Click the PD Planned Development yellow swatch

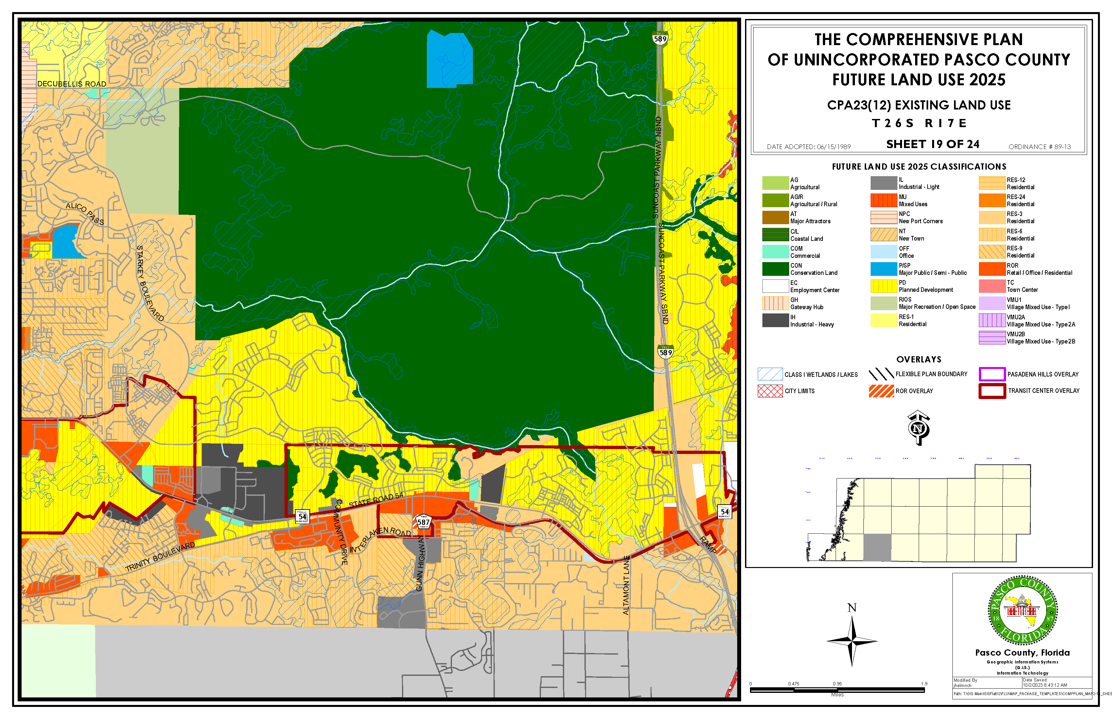pyautogui.click(x=883, y=286)
